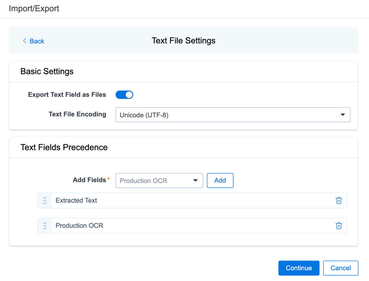Click the Export Text Field as Files label
Screen dimensions: 369x281
[x=67, y=95]
